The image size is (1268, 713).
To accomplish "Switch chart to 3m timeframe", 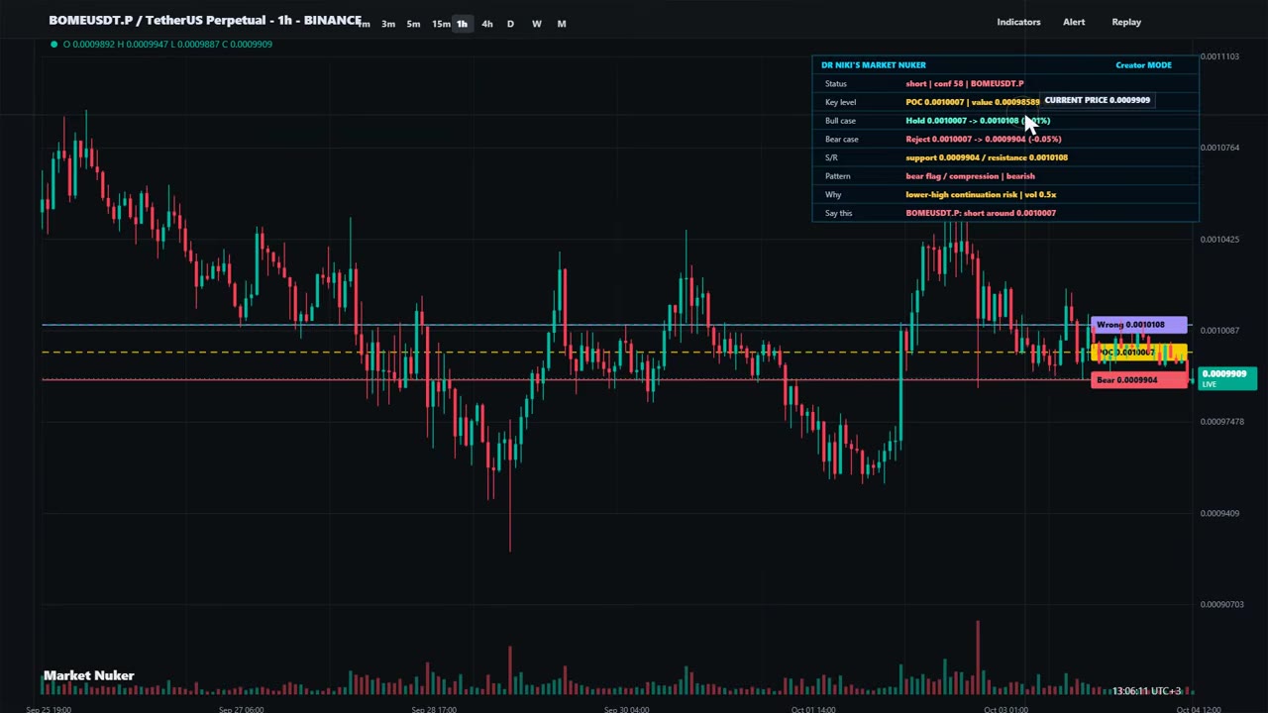I will click(388, 24).
